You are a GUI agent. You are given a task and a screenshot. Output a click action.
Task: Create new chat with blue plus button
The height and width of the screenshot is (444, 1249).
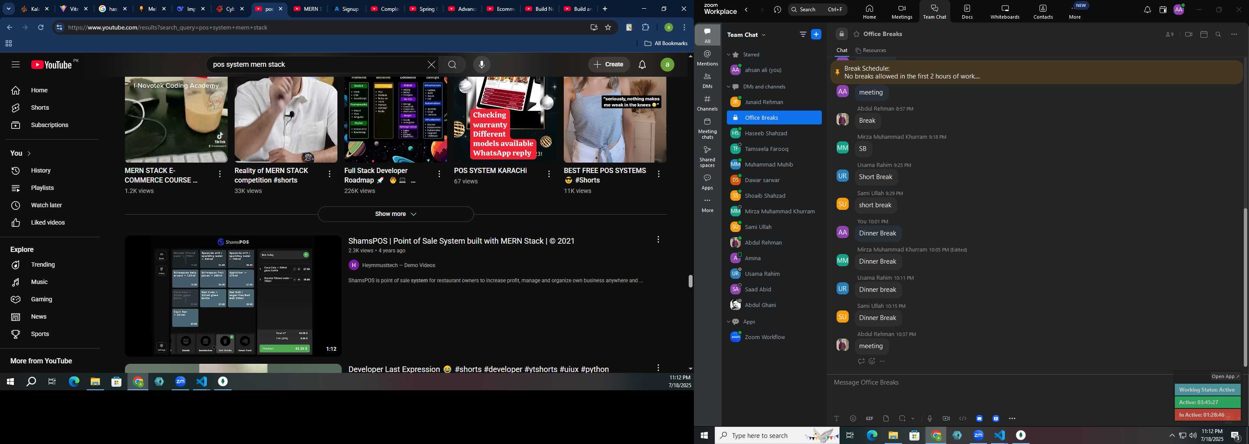pos(816,34)
